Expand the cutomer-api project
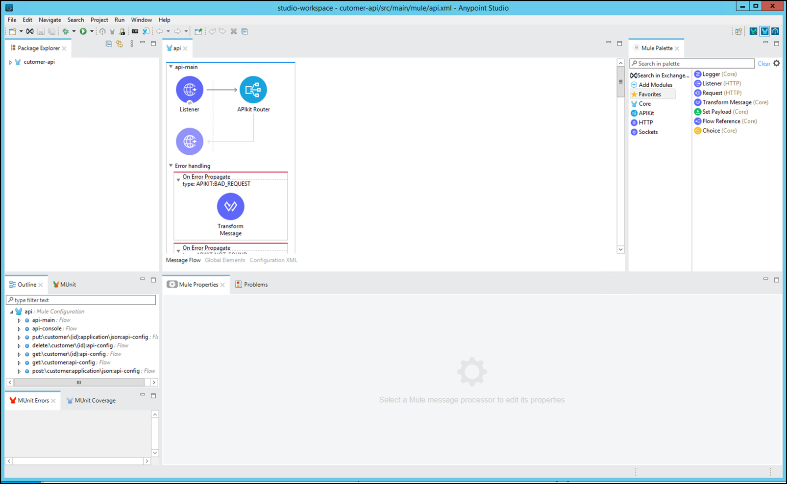 (10, 62)
